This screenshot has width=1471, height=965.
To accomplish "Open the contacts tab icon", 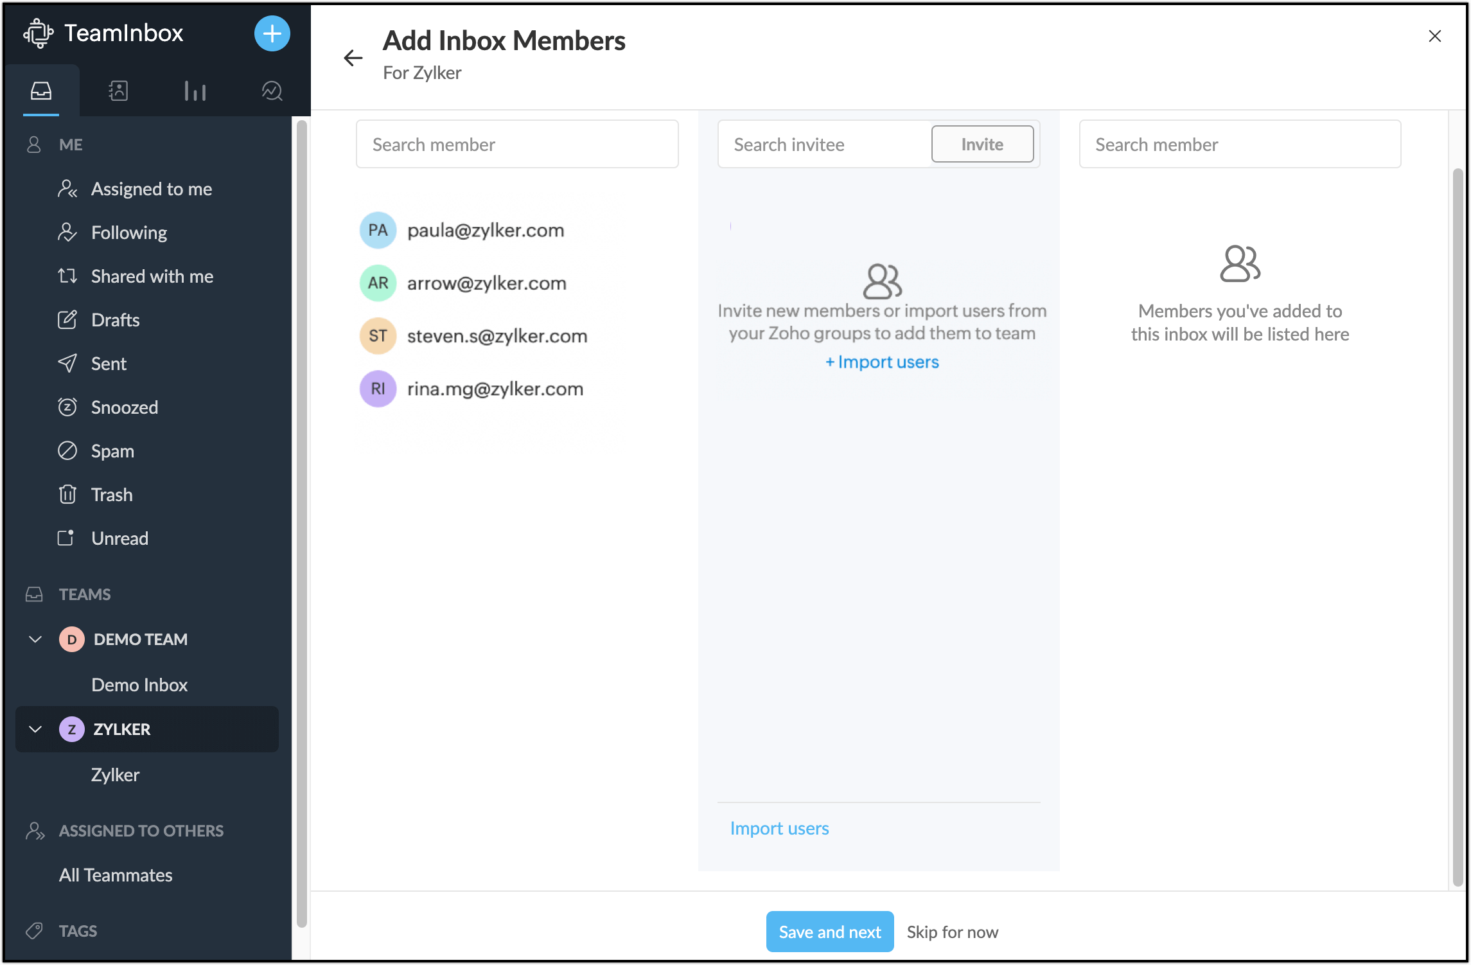I will click(x=118, y=91).
